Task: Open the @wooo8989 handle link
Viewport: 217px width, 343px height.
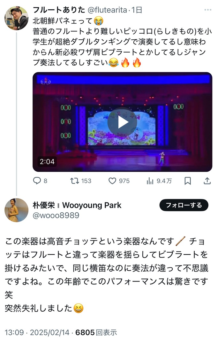Action: pos(56,216)
